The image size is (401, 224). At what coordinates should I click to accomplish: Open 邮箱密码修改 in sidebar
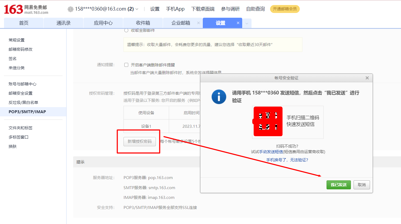coord(20,49)
